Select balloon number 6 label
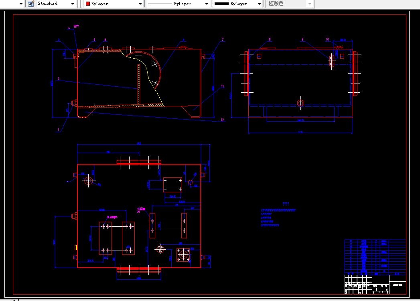This screenshot has height=301, width=420. point(183,40)
